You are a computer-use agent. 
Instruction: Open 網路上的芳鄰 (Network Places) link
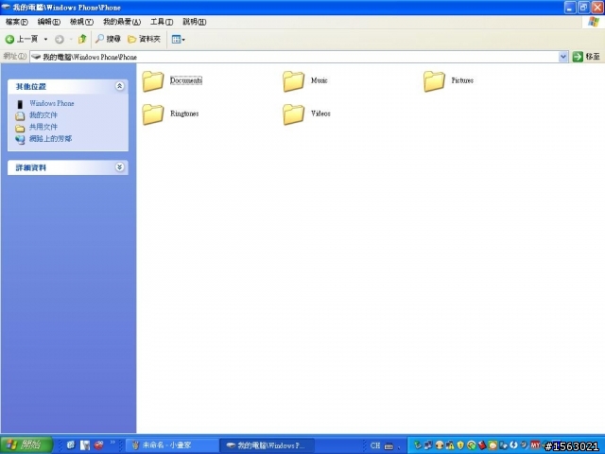[50, 139]
